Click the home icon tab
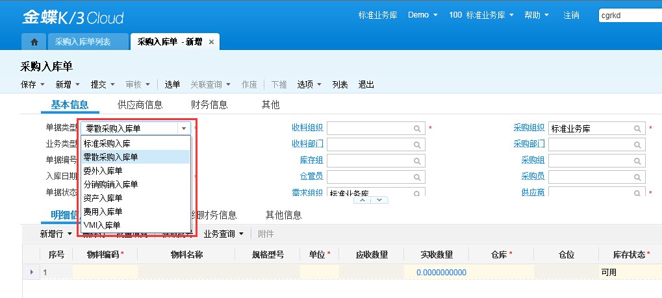The height and width of the screenshot is (298, 662). pyautogui.click(x=34, y=42)
